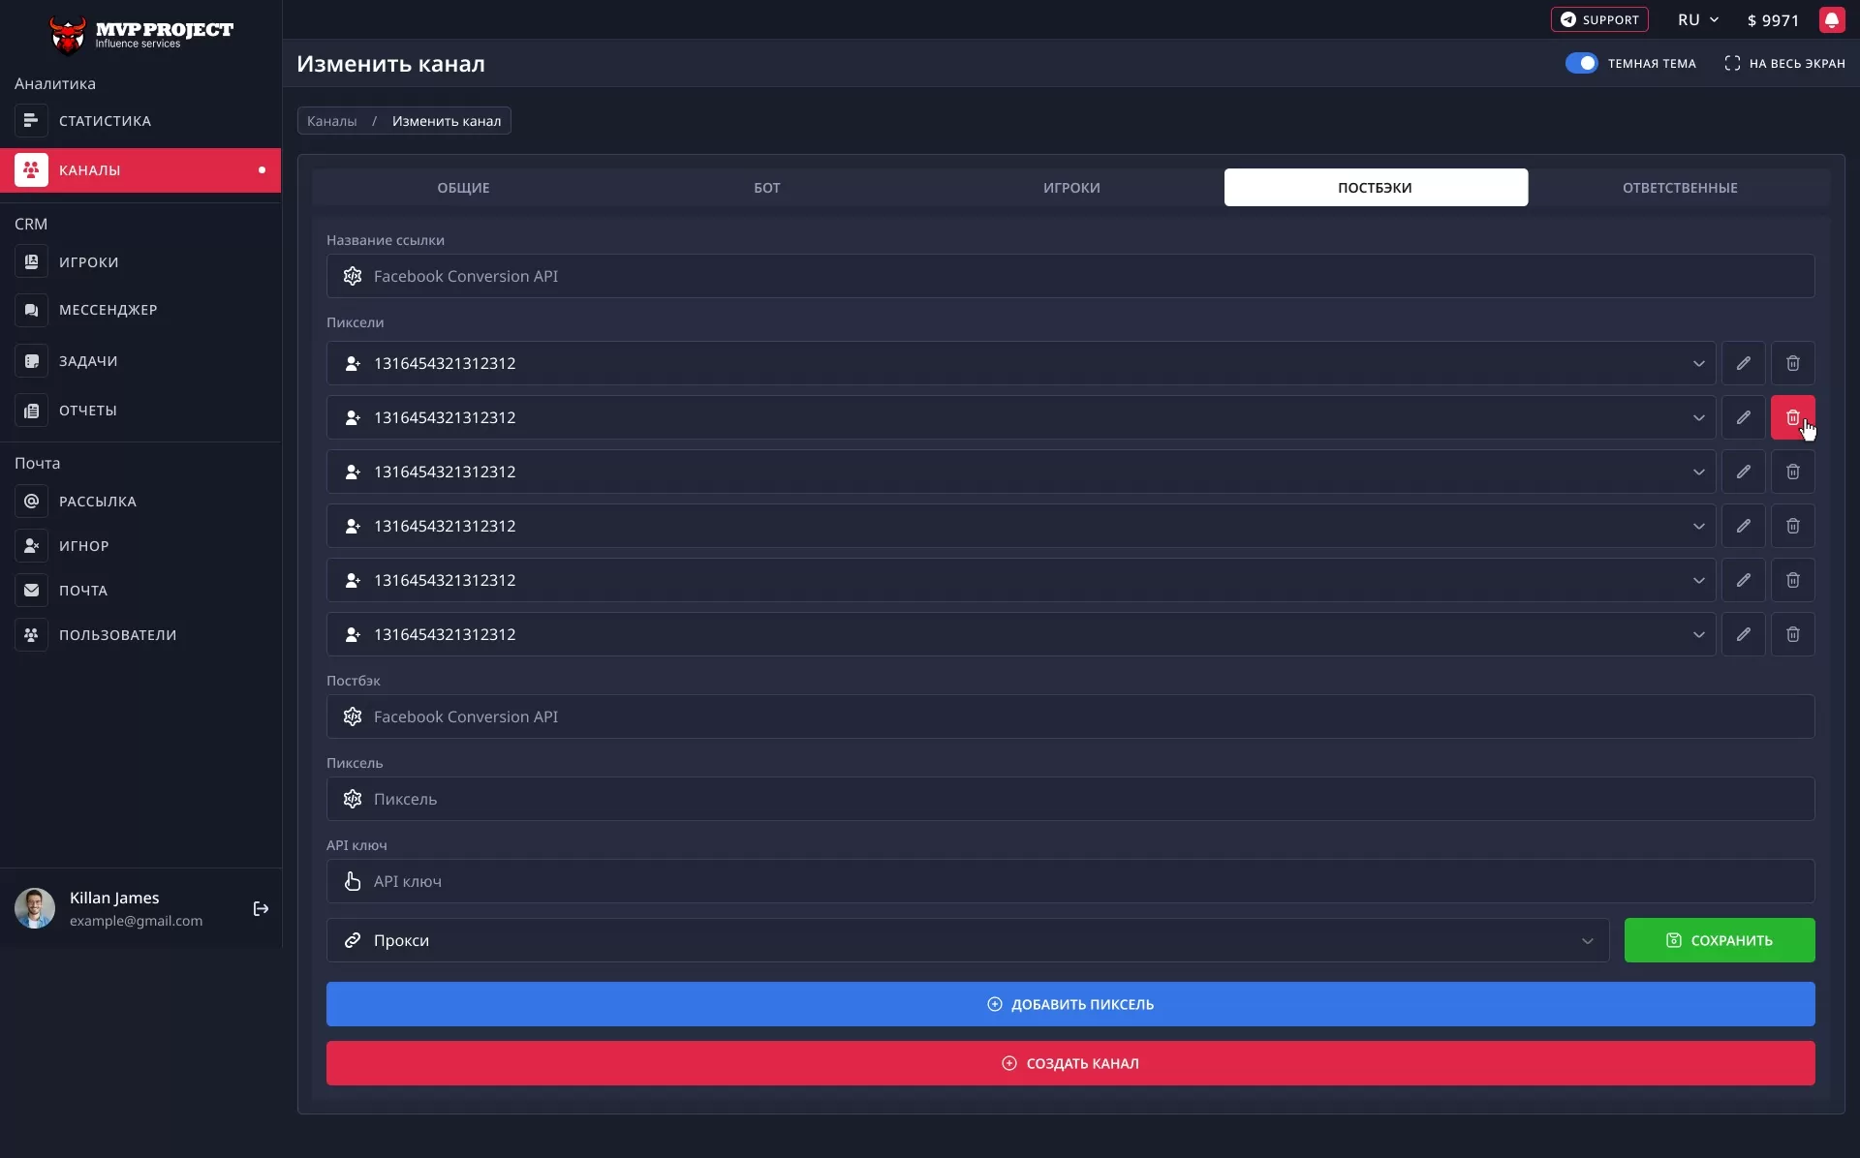The image size is (1860, 1158).
Task: Click the green Сохранить button
Action: (1719, 940)
